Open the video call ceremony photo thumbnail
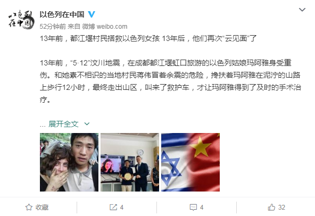315x216 pixels. click(130, 162)
